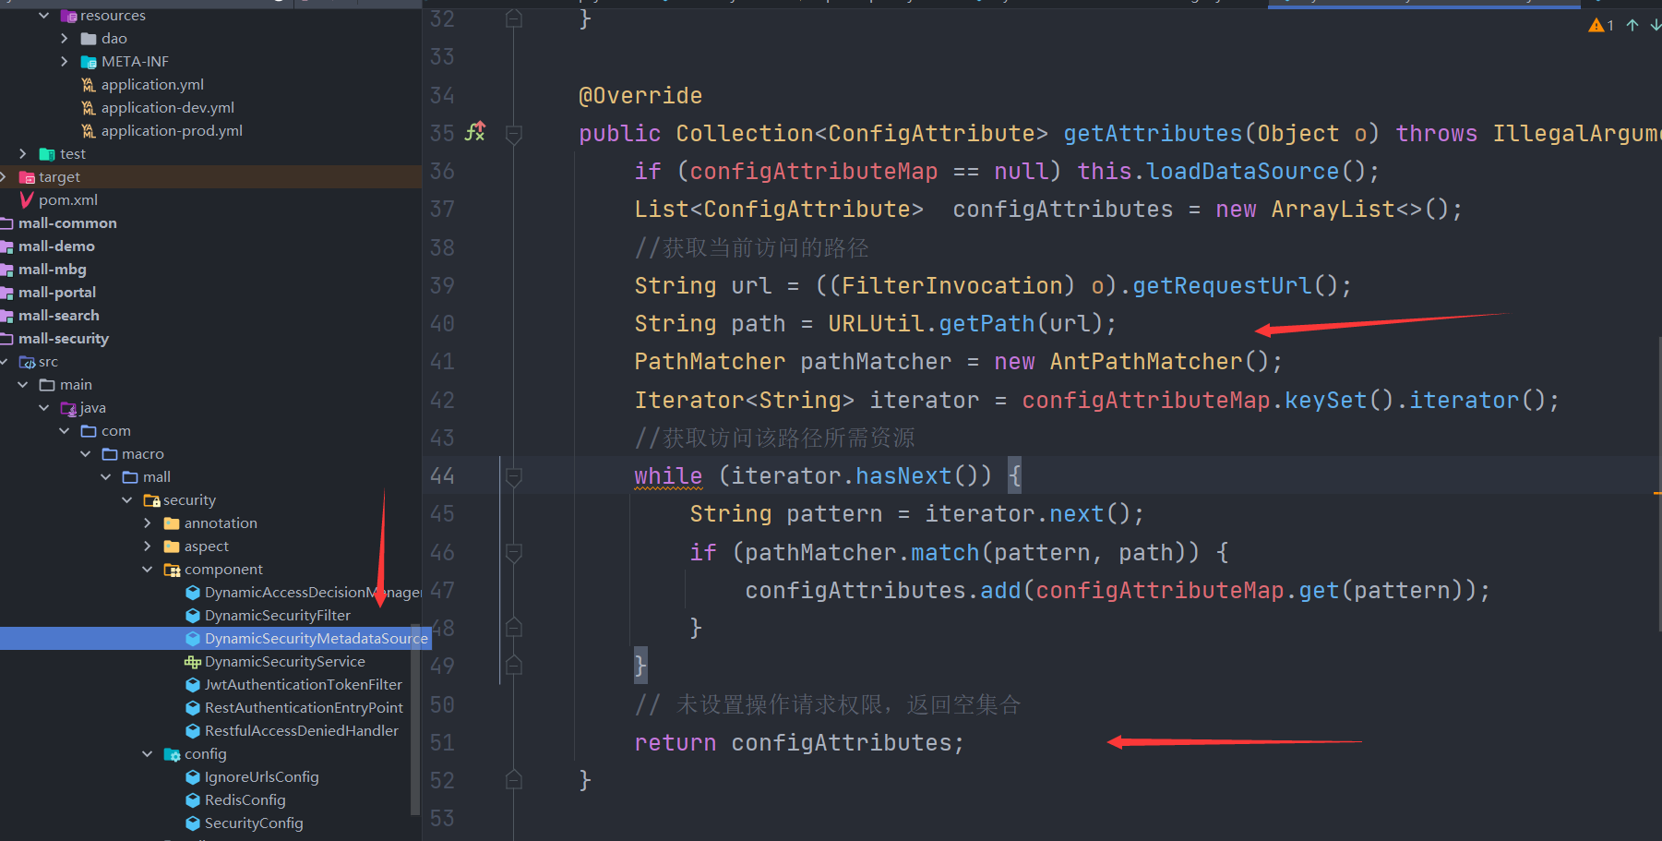Collapse the config package arrow
The image size is (1662, 841).
pos(147,753)
